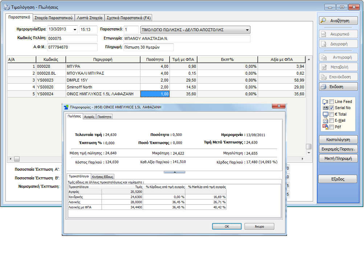Exit via the Έξοδος button
The width and height of the screenshot is (364, 274).
click(x=338, y=179)
